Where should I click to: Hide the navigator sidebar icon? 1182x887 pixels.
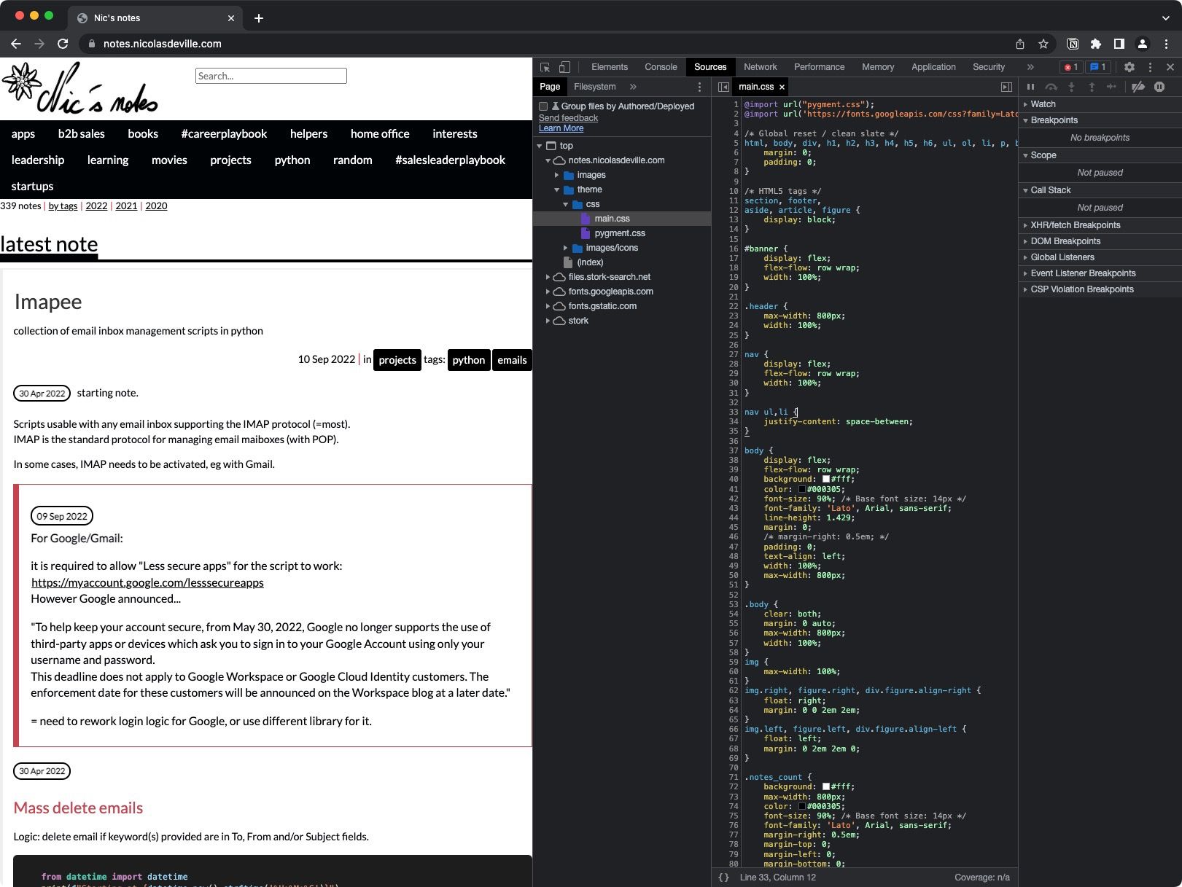click(723, 87)
